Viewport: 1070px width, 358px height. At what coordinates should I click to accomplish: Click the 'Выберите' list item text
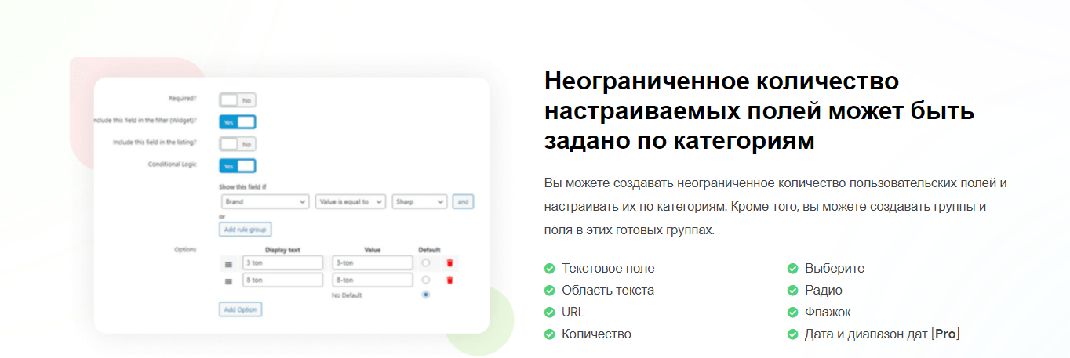point(835,269)
